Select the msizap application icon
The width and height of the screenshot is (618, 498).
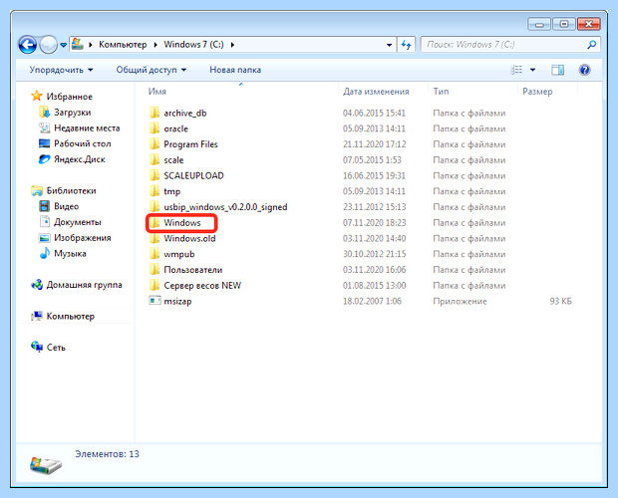(154, 301)
